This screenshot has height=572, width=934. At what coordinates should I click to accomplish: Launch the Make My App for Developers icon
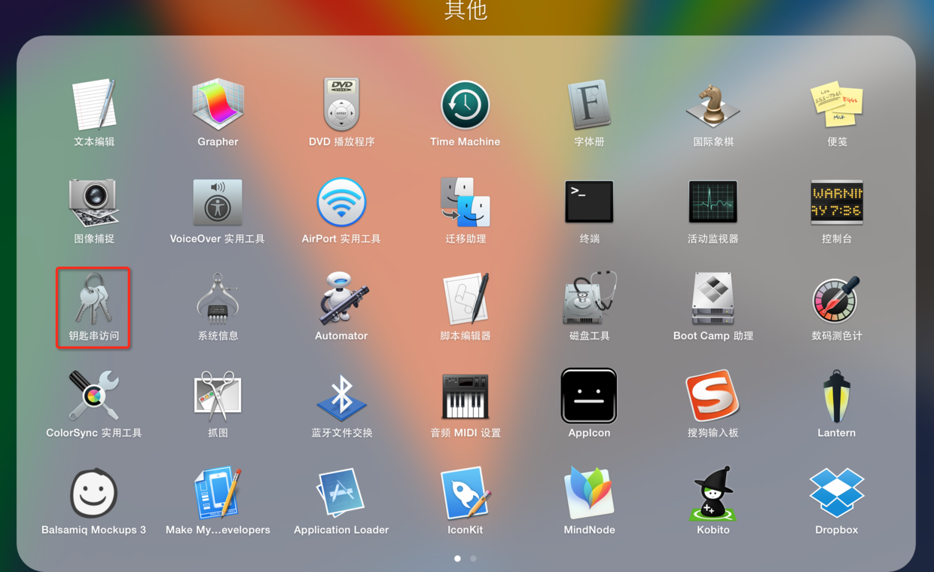[218, 494]
